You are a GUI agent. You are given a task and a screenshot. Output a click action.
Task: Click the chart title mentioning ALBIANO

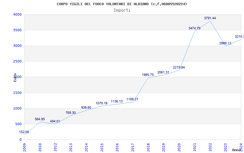coord(122,4)
